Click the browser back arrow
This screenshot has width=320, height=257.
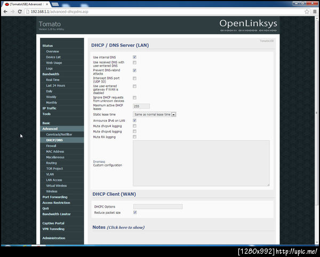pyautogui.click(x=5, y=12)
